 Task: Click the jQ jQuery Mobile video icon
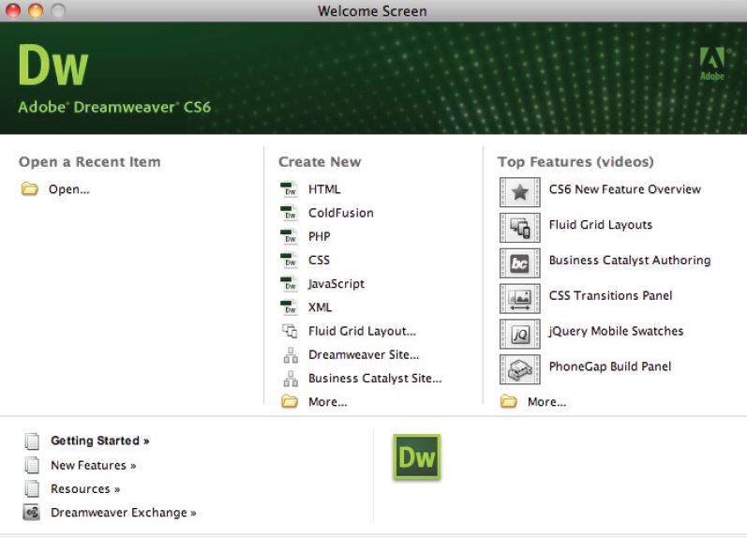click(520, 334)
